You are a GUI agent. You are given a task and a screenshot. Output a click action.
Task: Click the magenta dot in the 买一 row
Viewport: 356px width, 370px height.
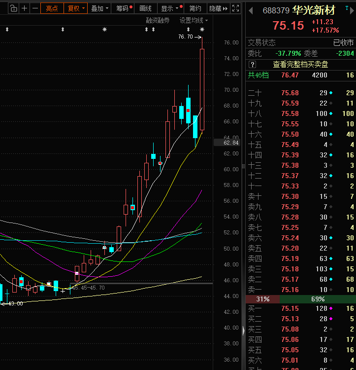coord(331,308)
